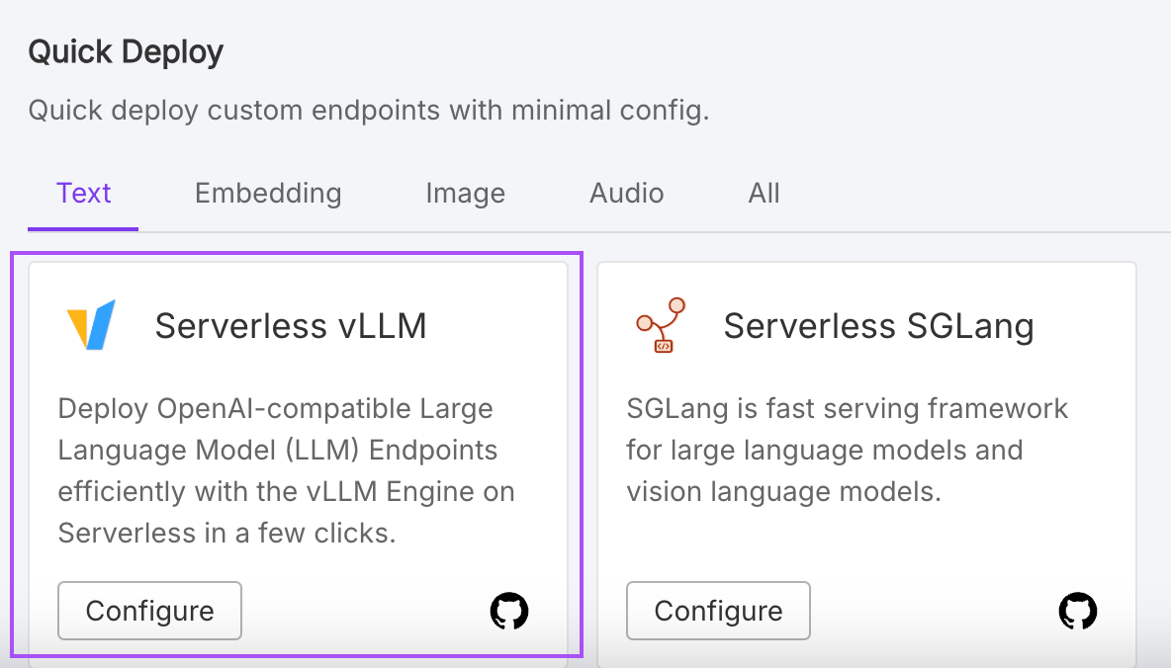Show the All tab

coord(764,194)
